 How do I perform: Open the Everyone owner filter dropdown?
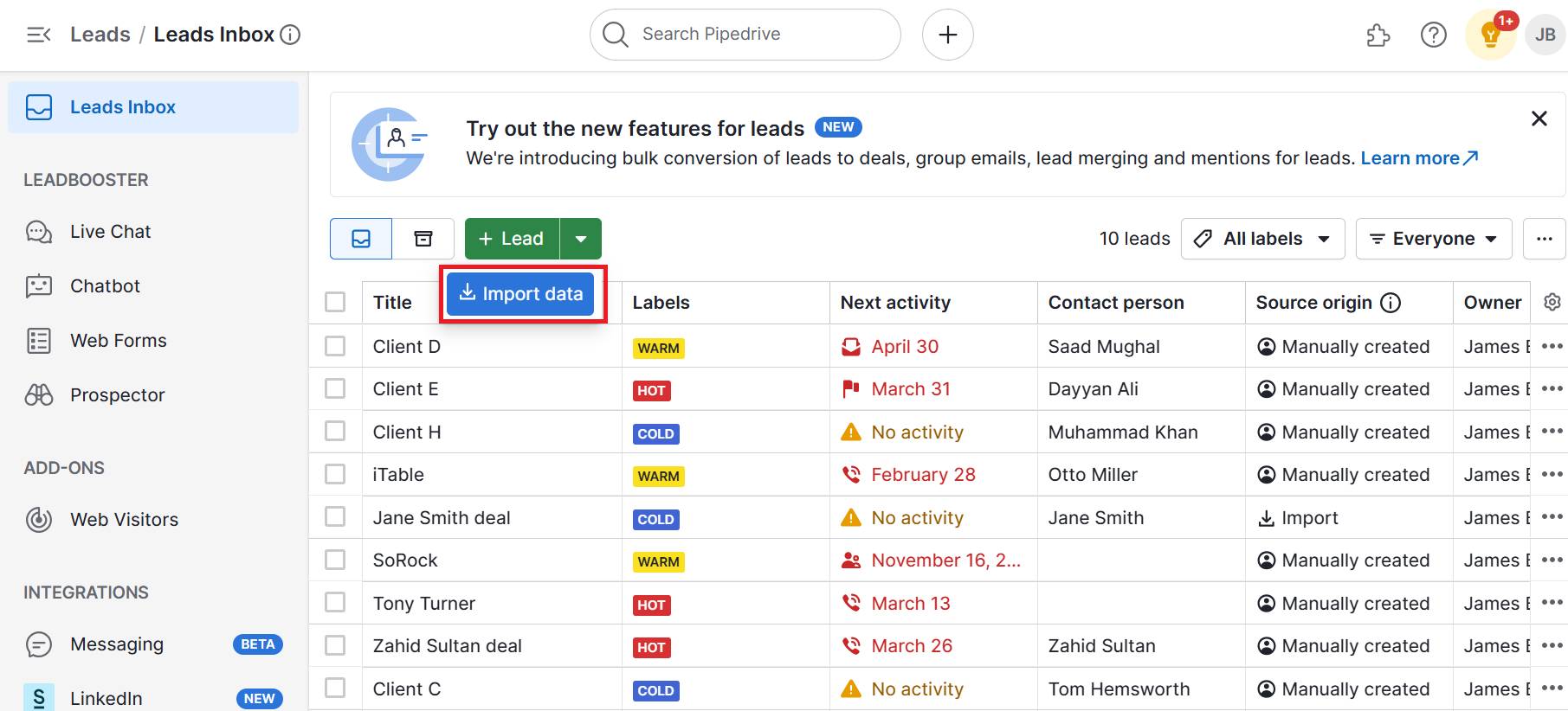tap(1433, 239)
